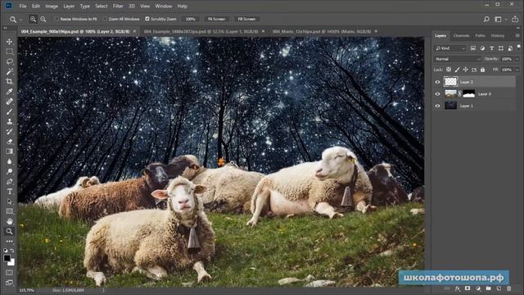524x295 pixels.
Task: Select the Crop tool
Action: point(9,81)
